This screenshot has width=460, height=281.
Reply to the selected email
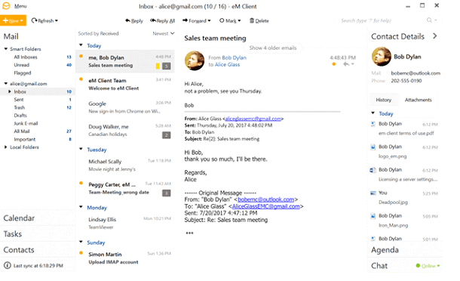coord(134,20)
